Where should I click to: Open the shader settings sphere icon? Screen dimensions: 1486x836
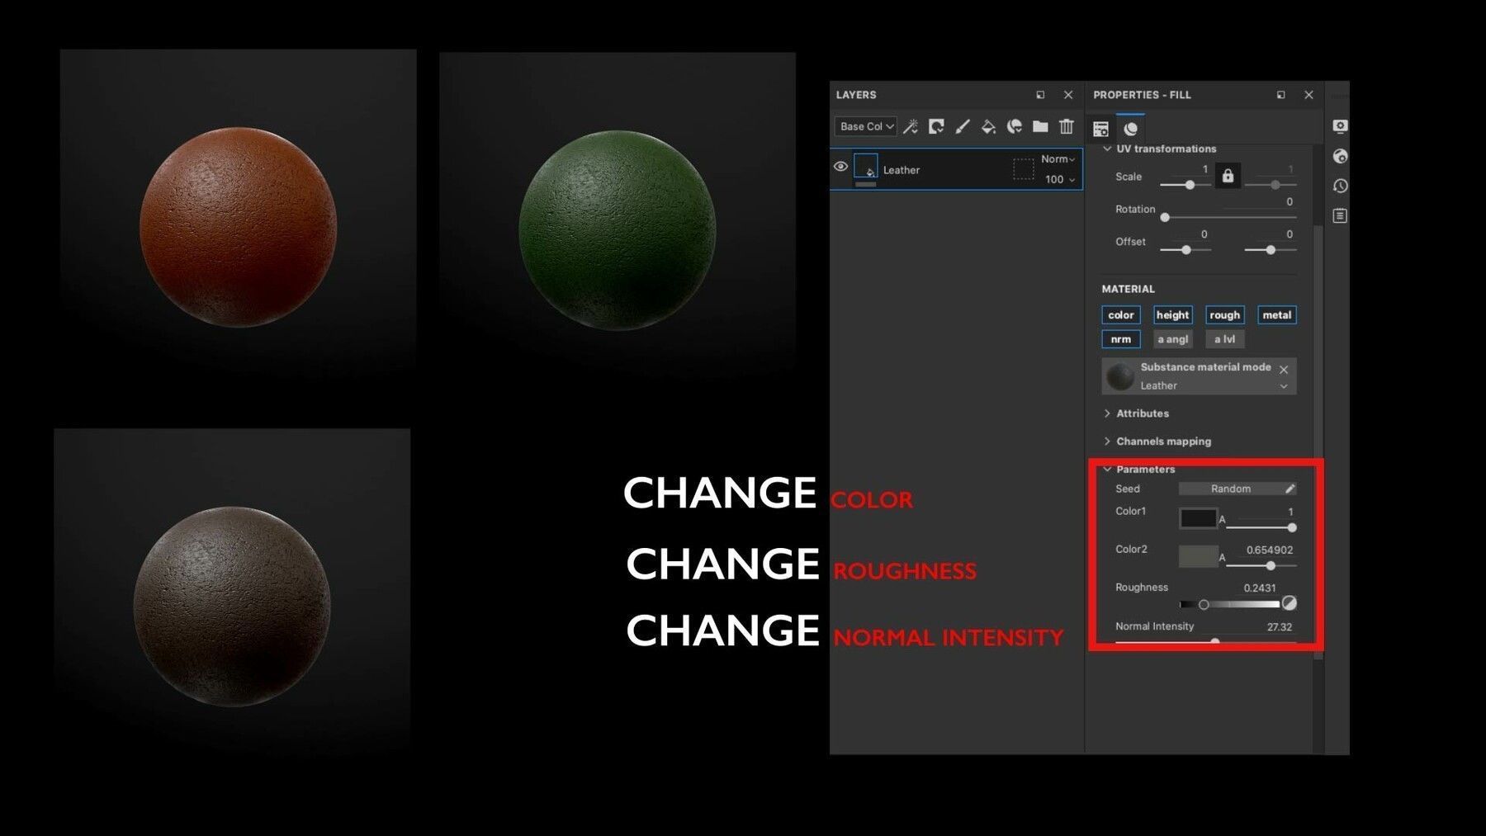(1340, 156)
